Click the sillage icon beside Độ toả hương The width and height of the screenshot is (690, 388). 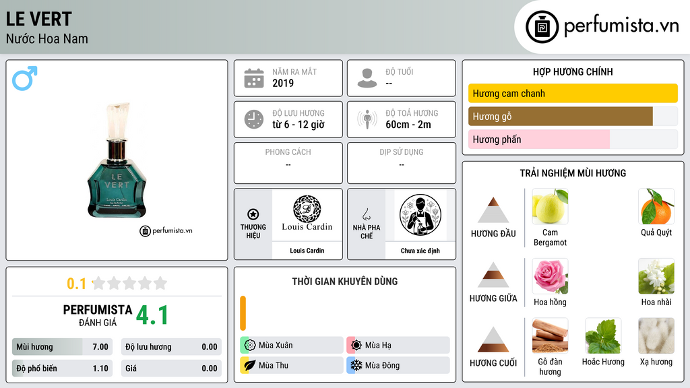tap(367, 119)
